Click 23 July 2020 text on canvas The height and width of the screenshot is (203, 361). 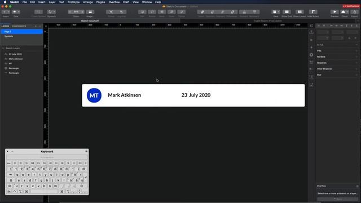tap(196, 95)
